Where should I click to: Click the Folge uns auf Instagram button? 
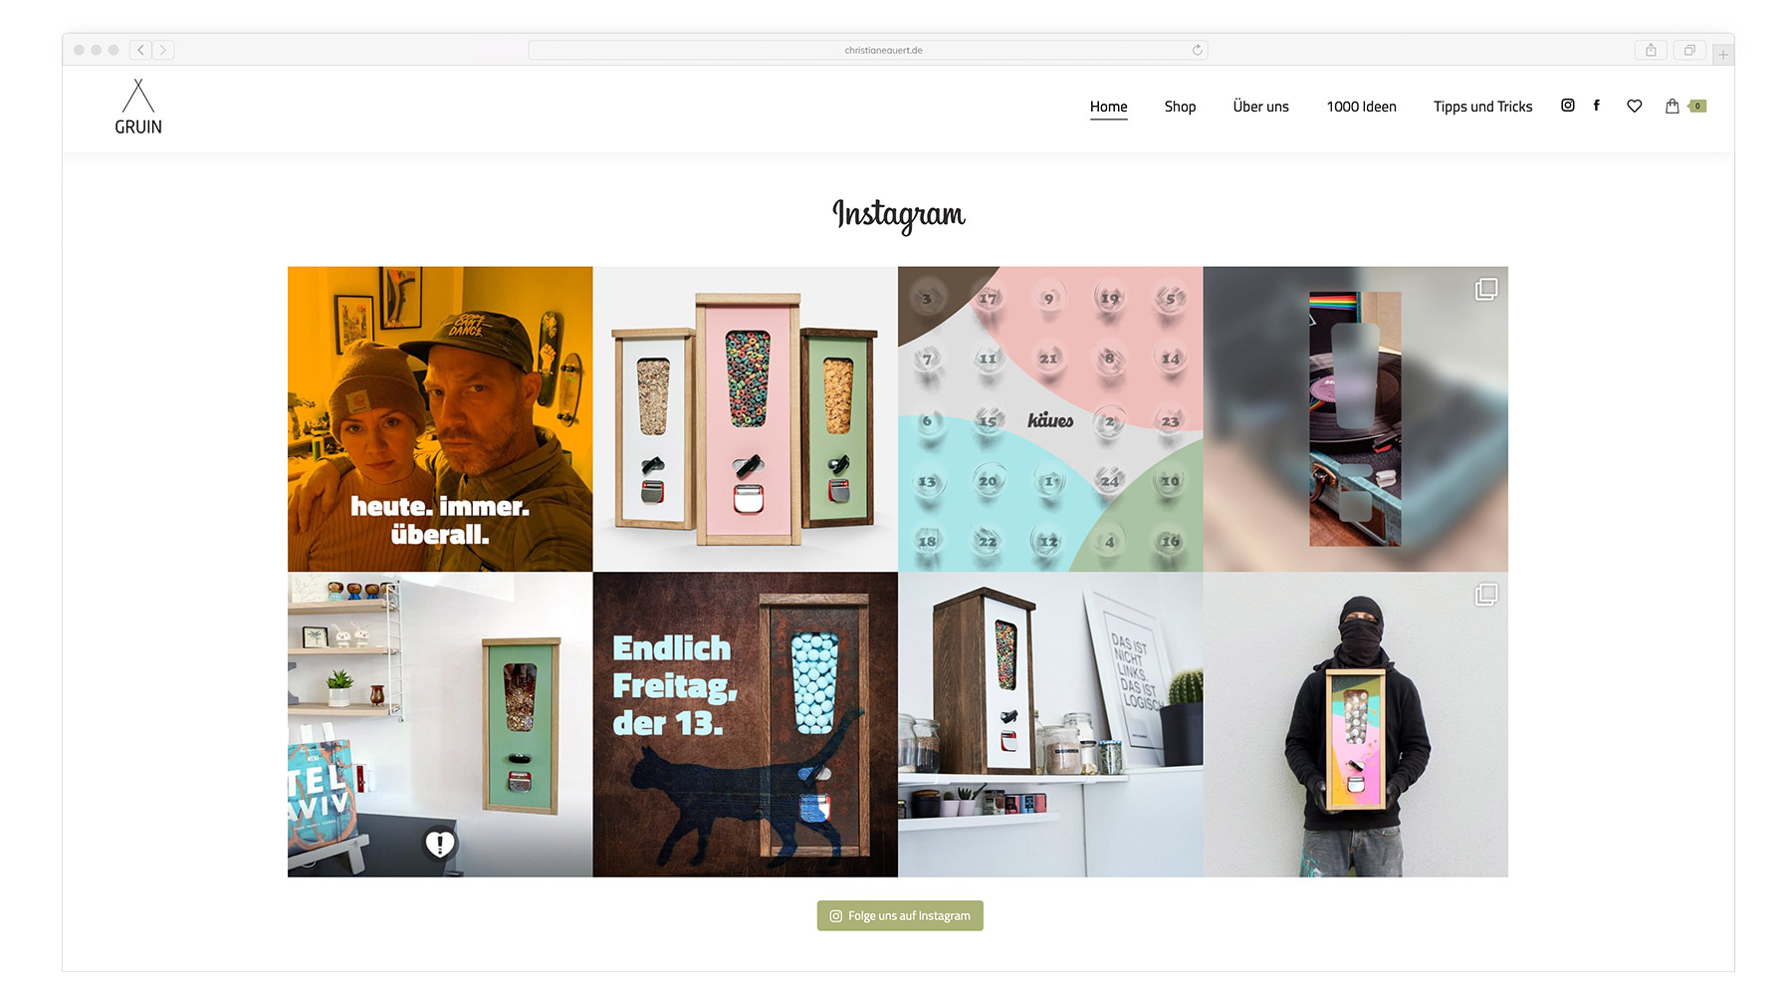coord(900,916)
